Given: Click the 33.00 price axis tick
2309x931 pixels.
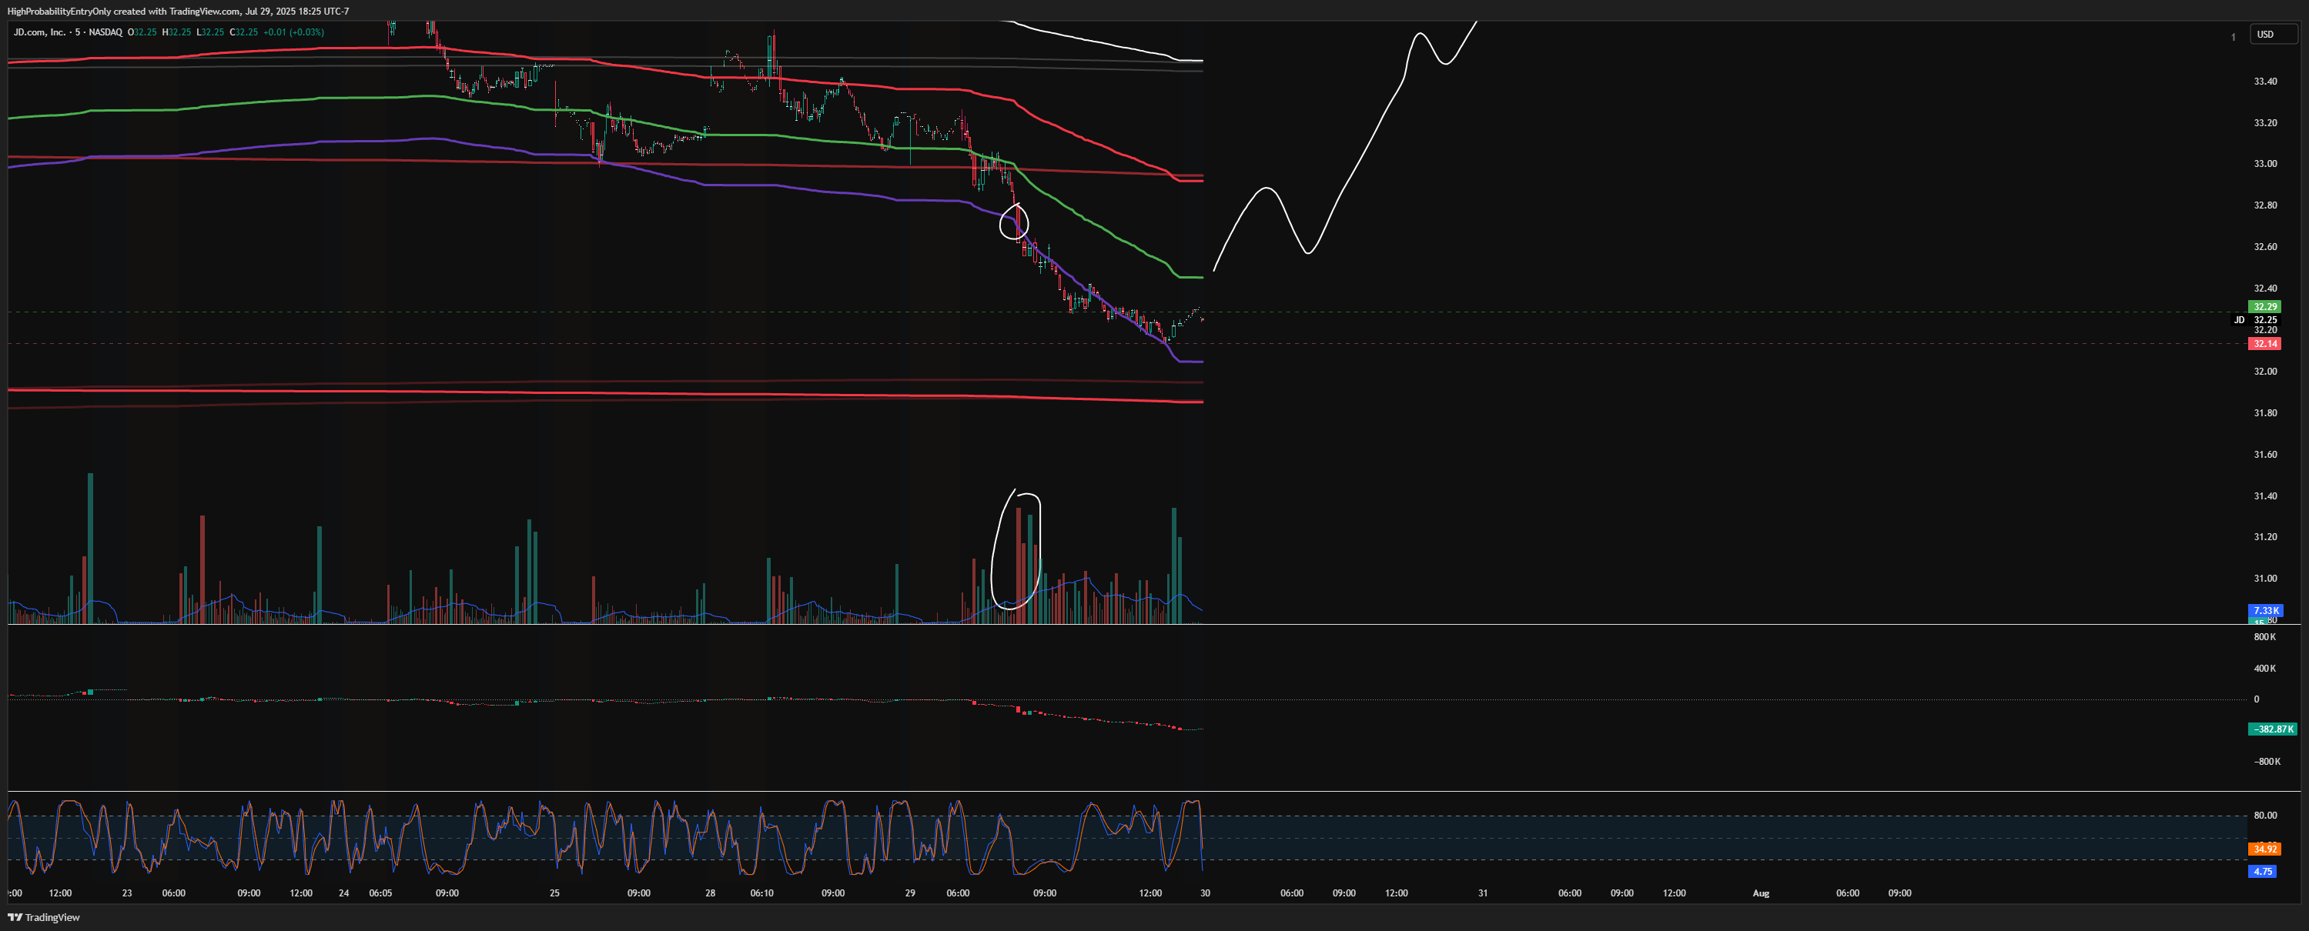Looking at the screenshot, I should pos(2265,164).
